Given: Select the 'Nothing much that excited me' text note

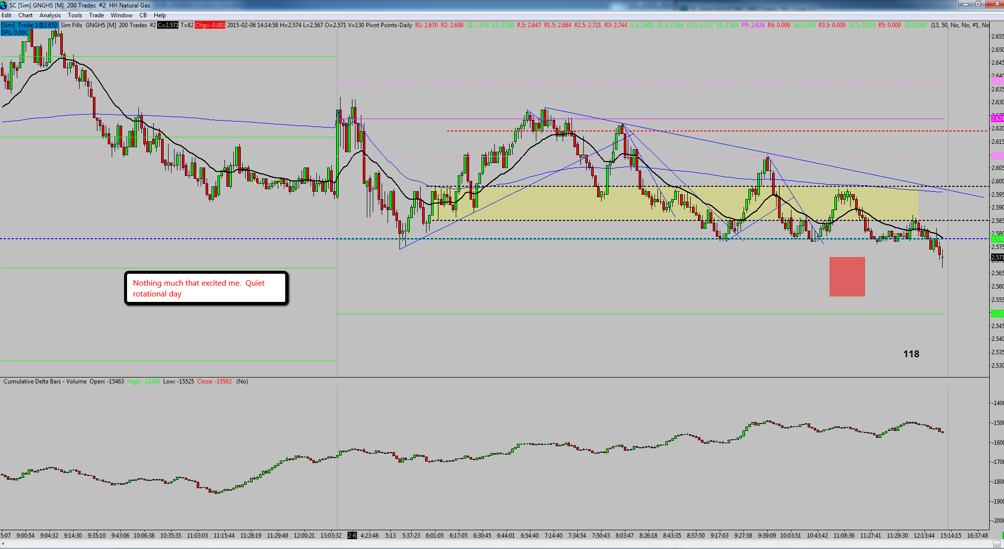Looking at the screenshot, I should [206, 288].
